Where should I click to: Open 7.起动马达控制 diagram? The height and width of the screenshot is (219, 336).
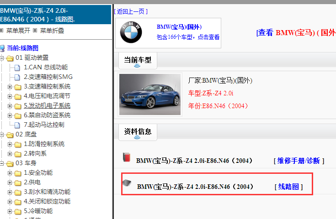(x=44, y=125)
